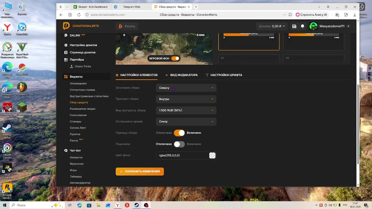Launch Steam from the taskbar

point(137,205)
